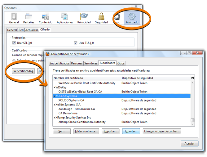
Task: Switch to Otros tab
Action: [x=121, y=63]
